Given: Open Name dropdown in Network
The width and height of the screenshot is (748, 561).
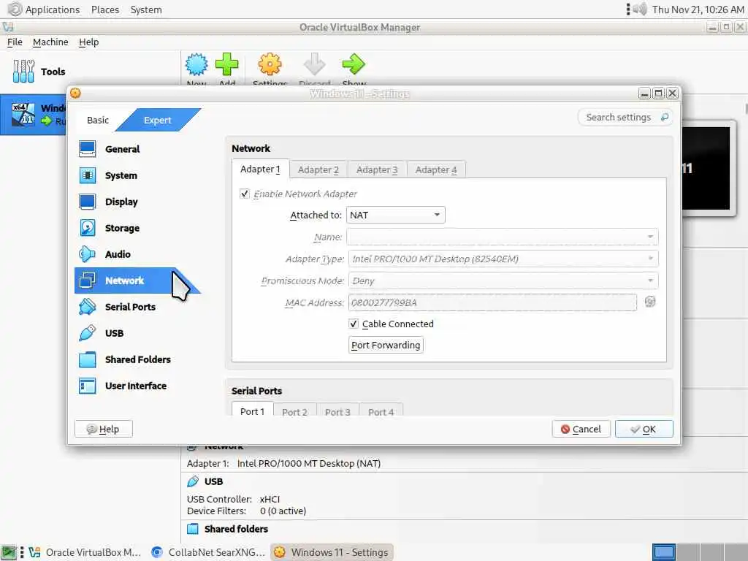Looking at the screenshot, I should [503, 237].
